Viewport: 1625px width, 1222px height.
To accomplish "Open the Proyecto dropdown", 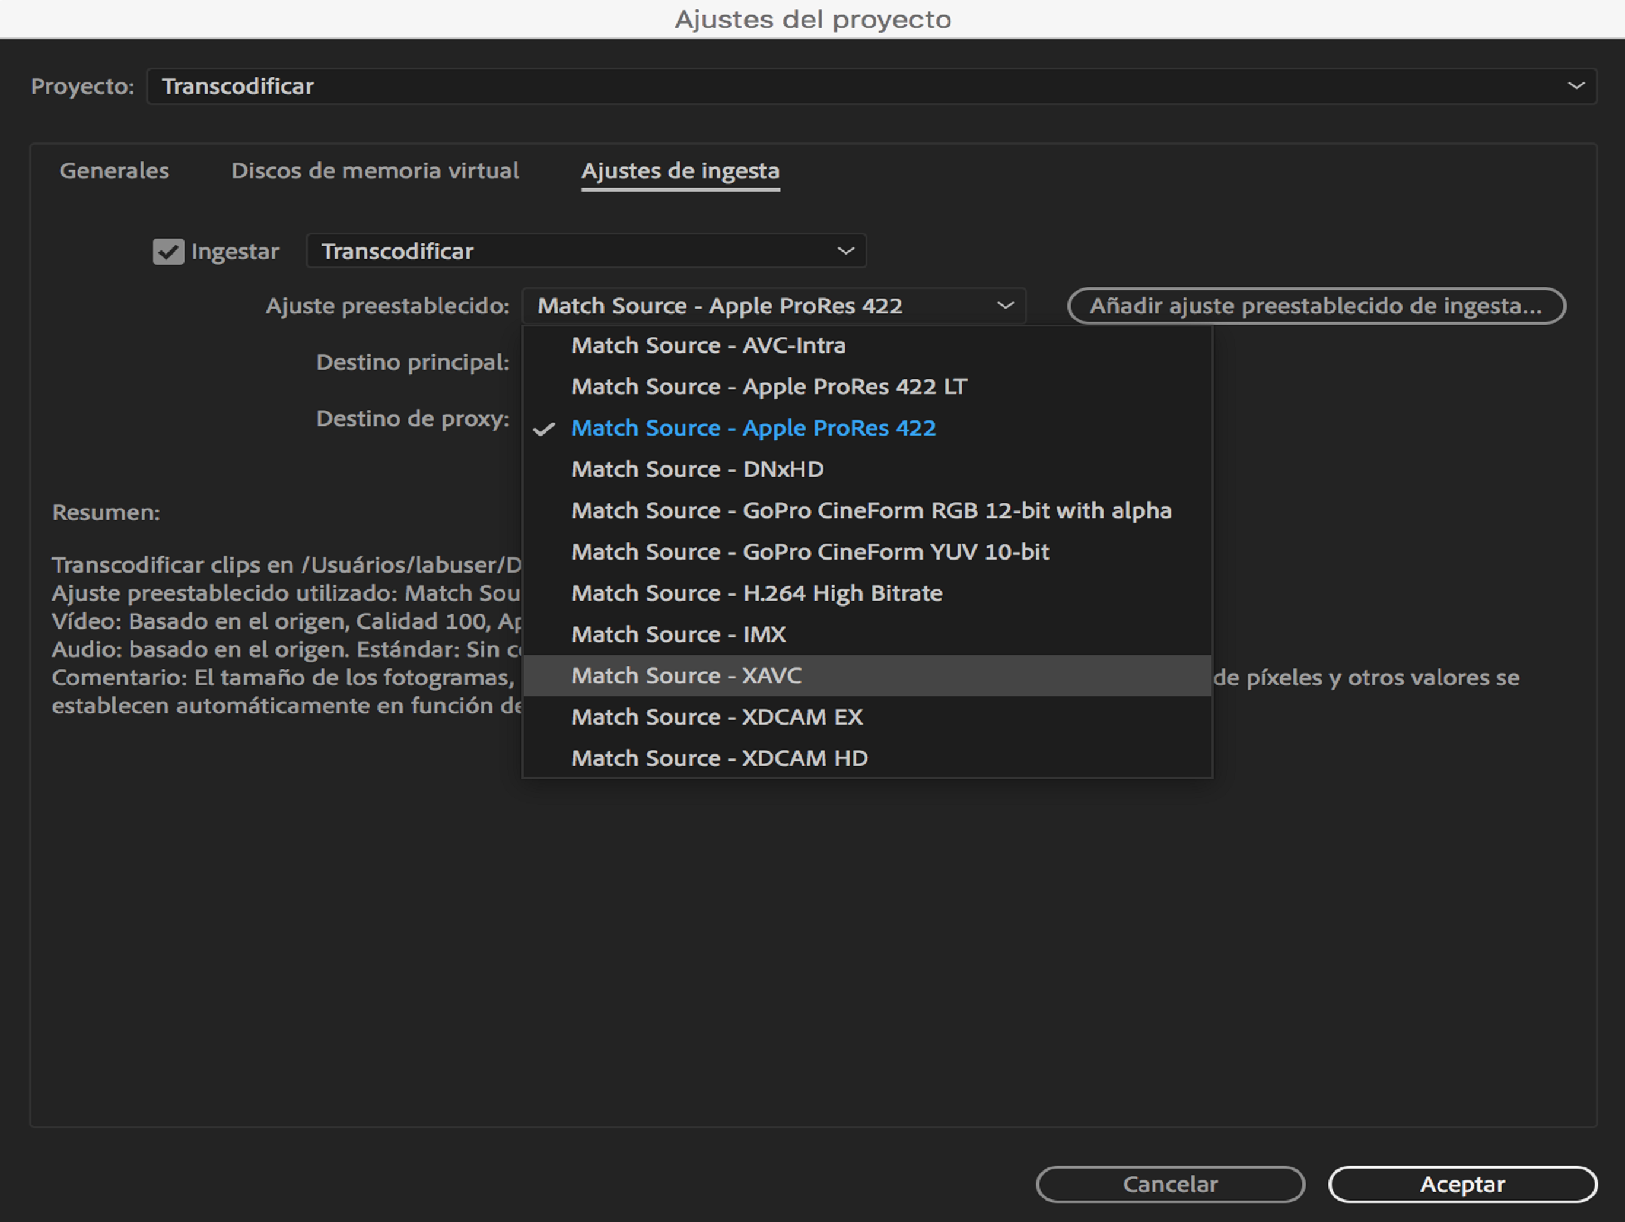I will (870, 86).
